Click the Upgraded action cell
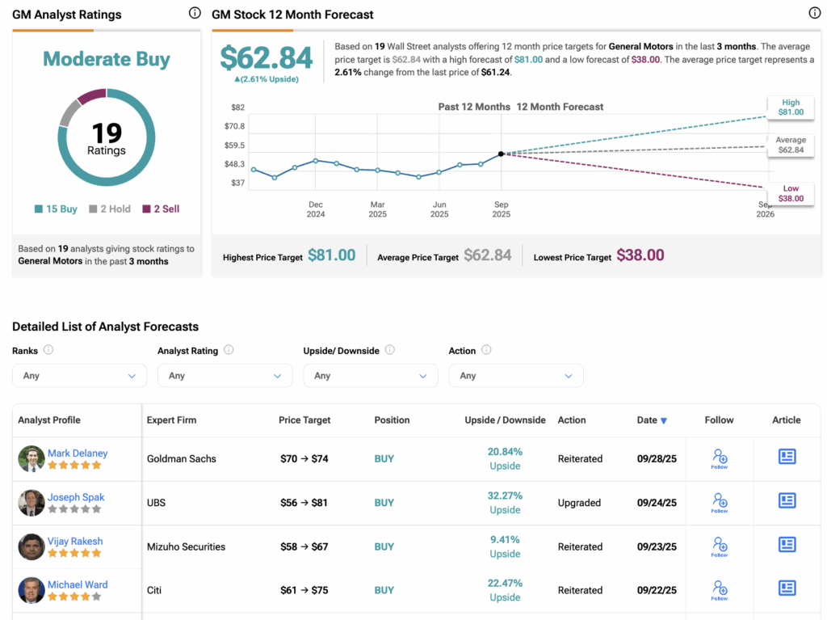 point(579,502)
